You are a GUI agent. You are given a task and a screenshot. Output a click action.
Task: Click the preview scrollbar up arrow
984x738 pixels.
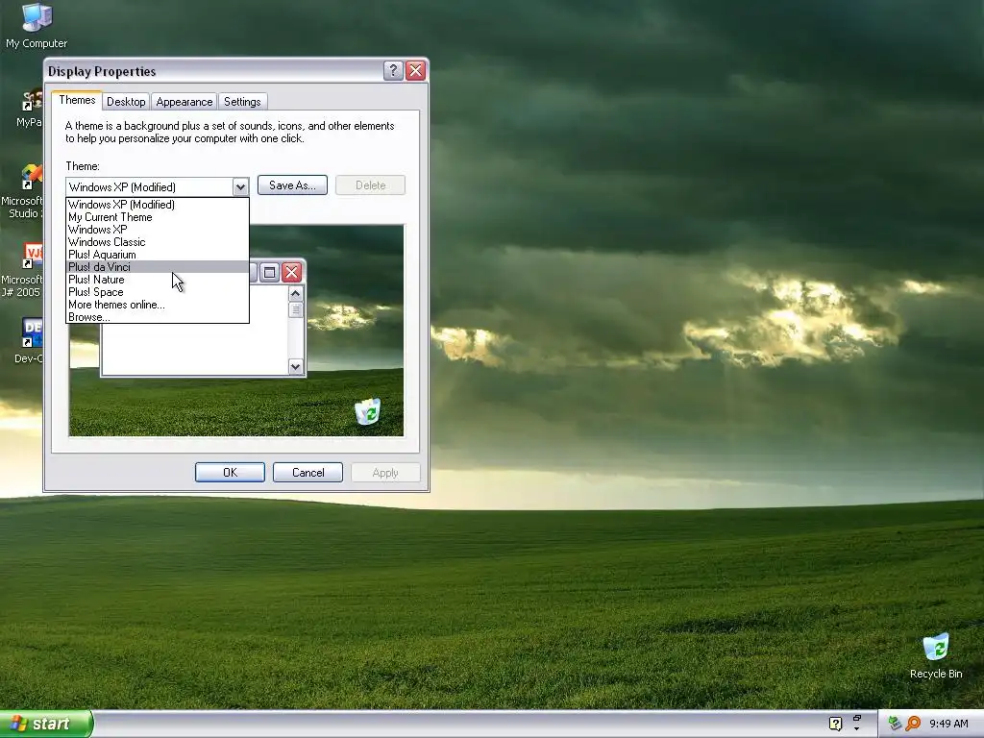click(x=296, y=294)
